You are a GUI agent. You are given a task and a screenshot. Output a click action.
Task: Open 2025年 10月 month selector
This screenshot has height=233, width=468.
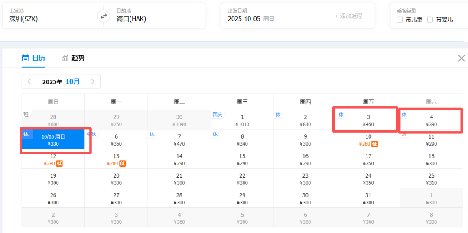click(61, 81)
